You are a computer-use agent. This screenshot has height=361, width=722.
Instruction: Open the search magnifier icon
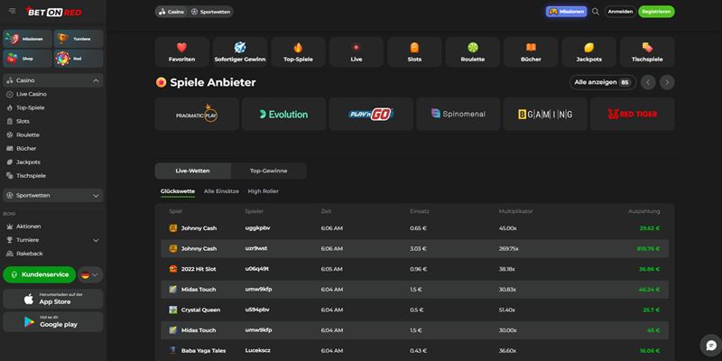coord(596,12)
